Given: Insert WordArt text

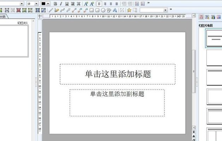Looking at the screenshot, I should tap(115, 10).
